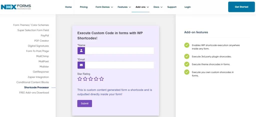
Task: Open the Zapier Integration add-on
Action: coord(38,77)
